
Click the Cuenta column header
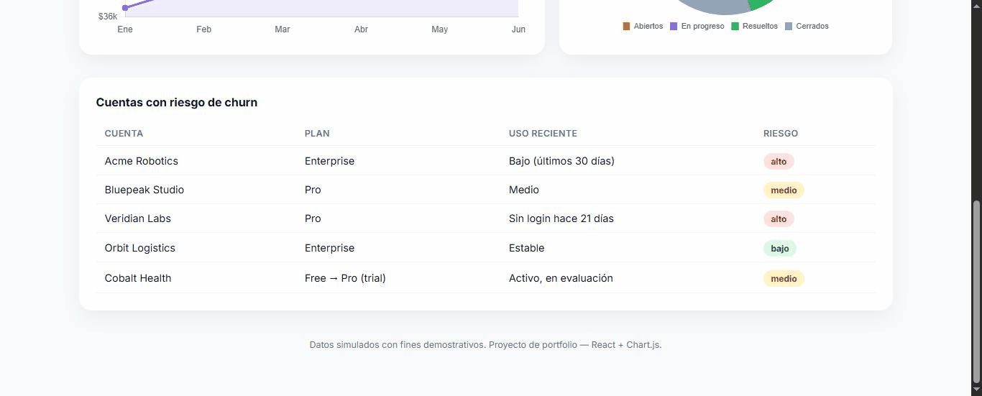(x=124, y=134)
